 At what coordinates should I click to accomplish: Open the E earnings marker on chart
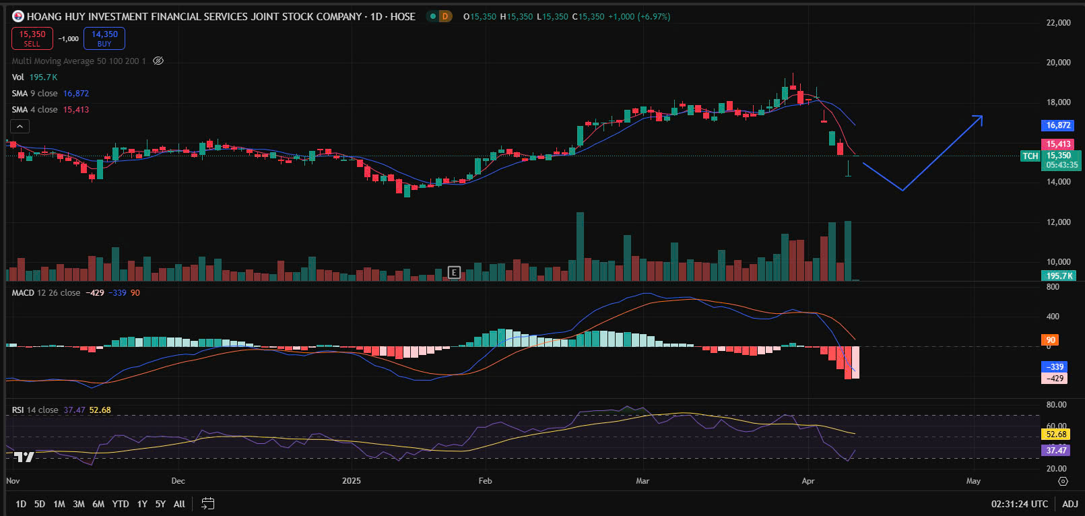pyautogui.click(x=454, y=272)
